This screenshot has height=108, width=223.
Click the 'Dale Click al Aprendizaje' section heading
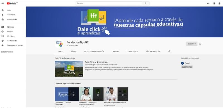(x=65, y=58)
